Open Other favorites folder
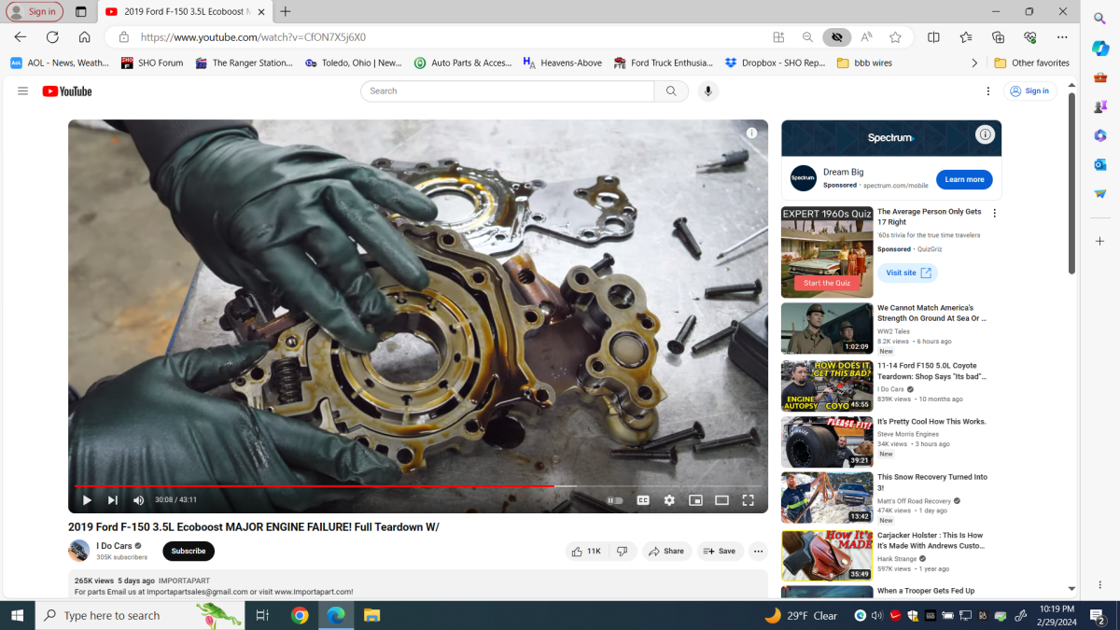Screen dimensions: 1120x630 (1031, 63)
